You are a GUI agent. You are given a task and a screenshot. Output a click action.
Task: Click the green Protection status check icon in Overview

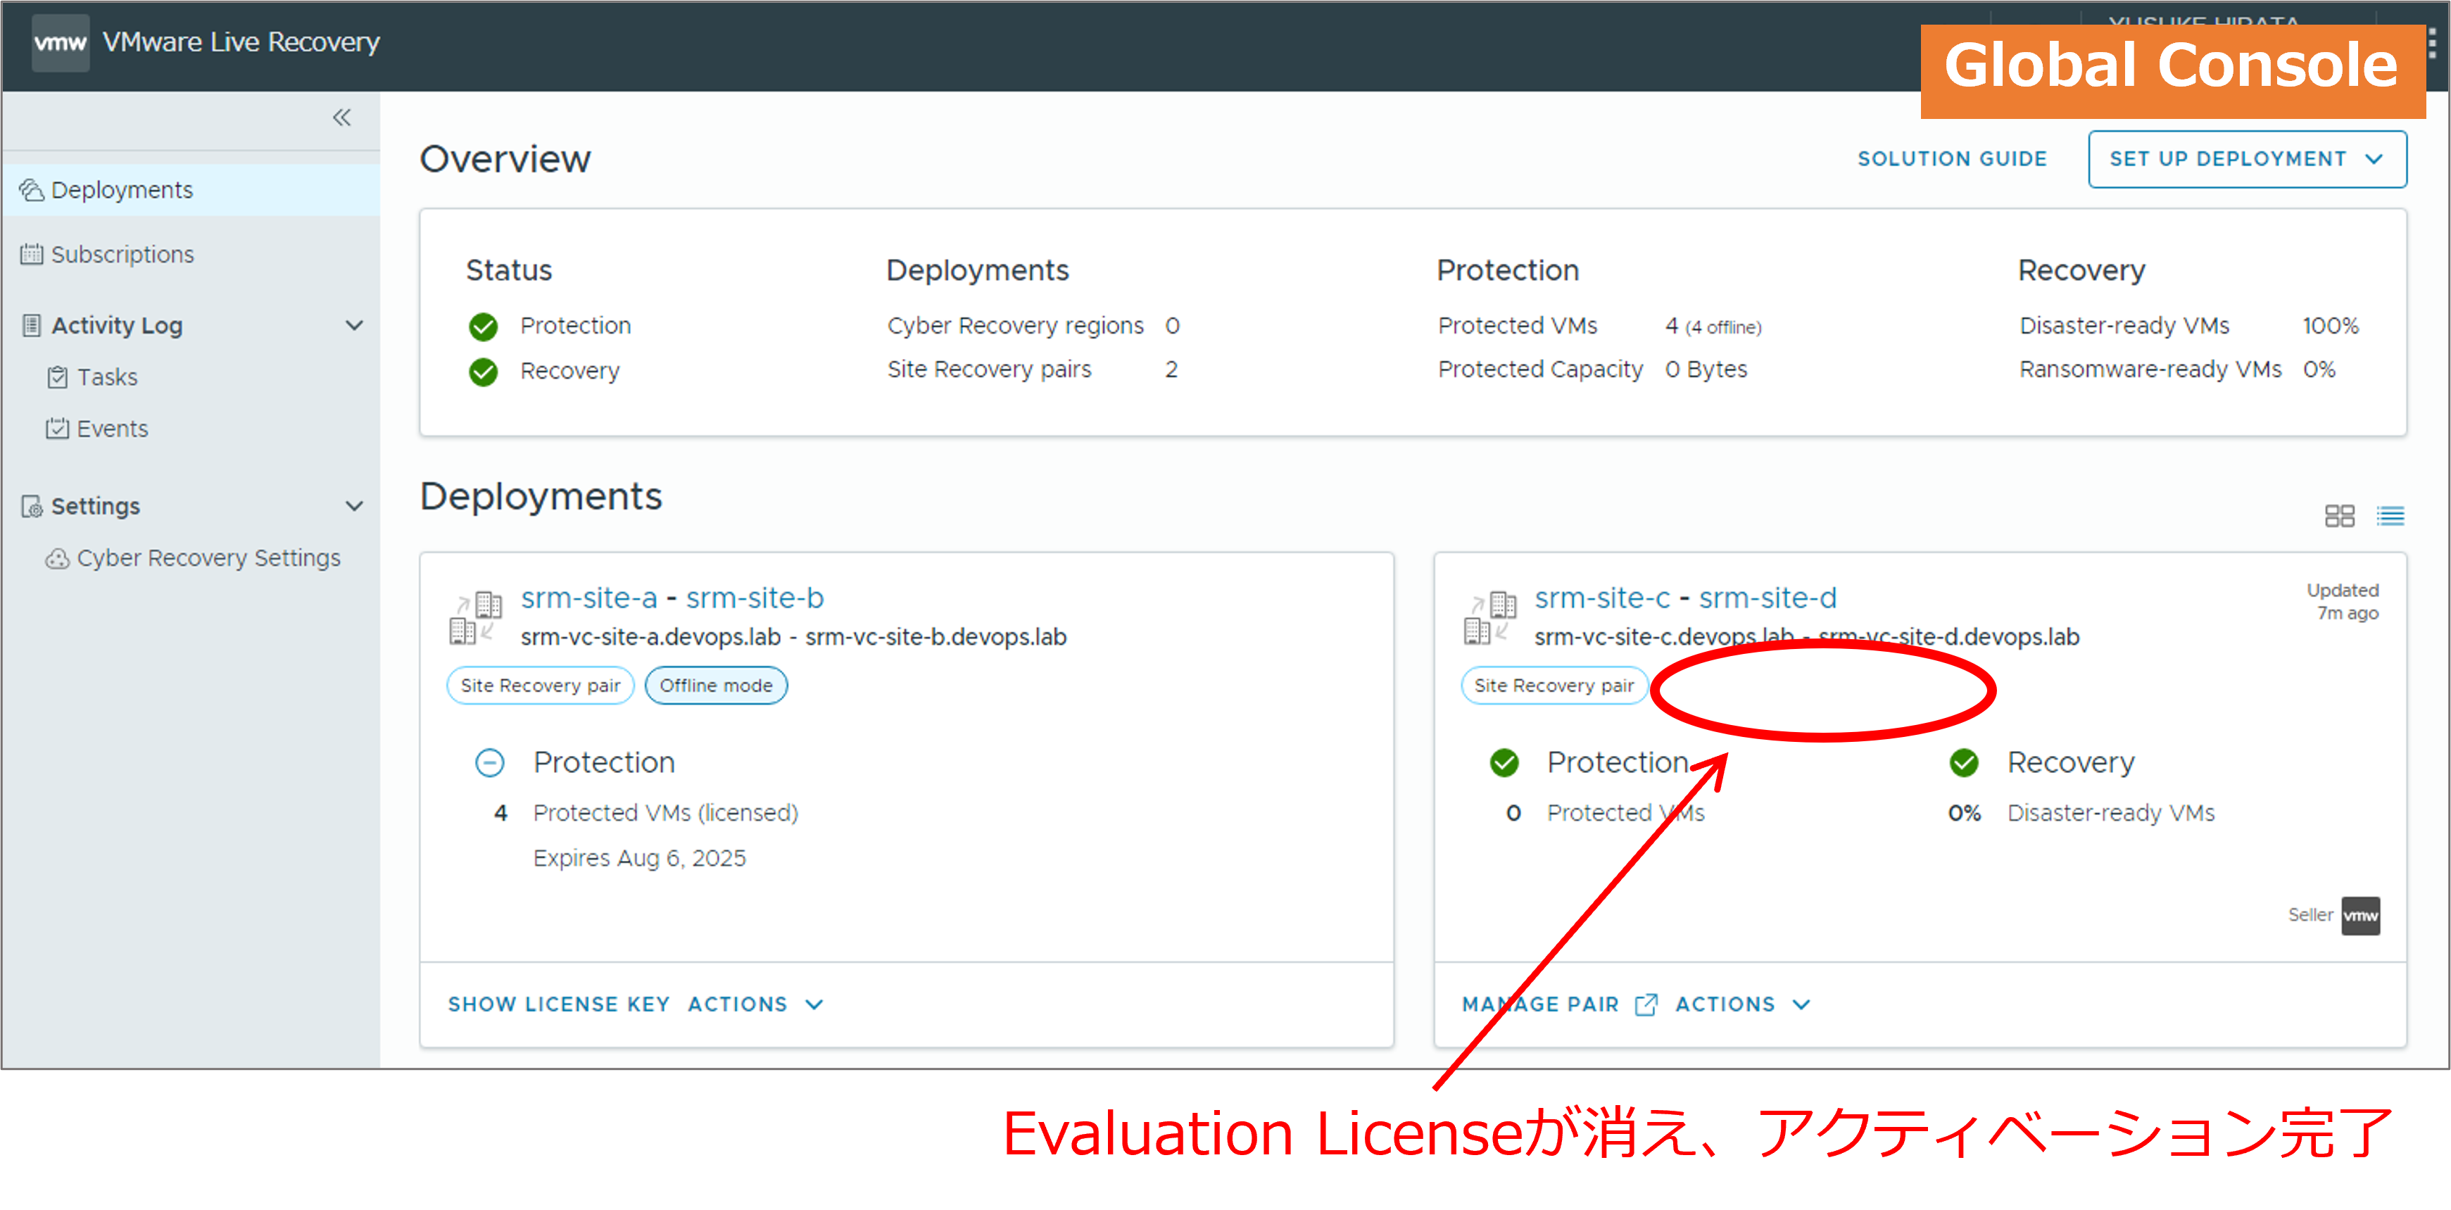coord(484,327)
